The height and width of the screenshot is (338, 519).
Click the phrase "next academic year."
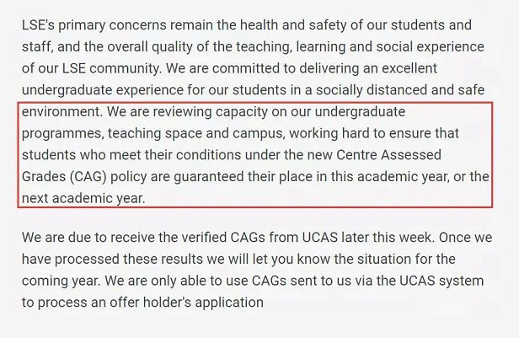click(x=83, y=200)
